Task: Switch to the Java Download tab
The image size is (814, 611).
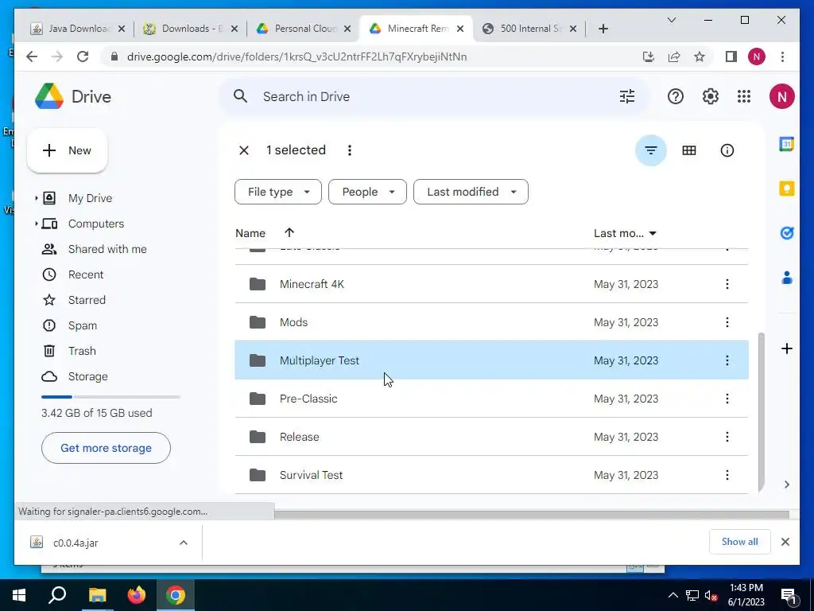Action: (78, 29)
